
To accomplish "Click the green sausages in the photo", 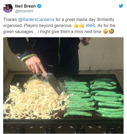I will (x=93, y=98).
